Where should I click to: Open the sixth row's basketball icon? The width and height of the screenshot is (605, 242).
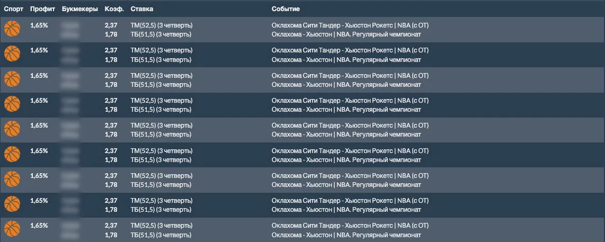pos(12,154)
